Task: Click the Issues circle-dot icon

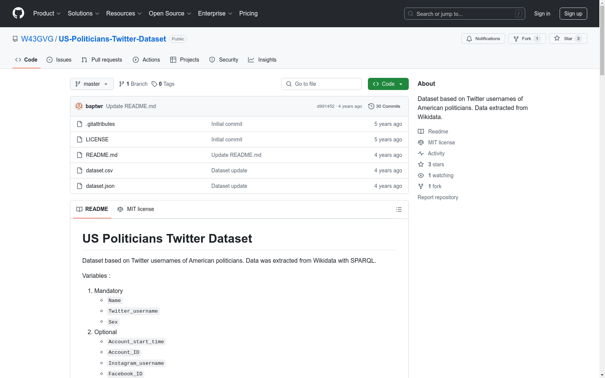Action: click(x=50, y=60)
